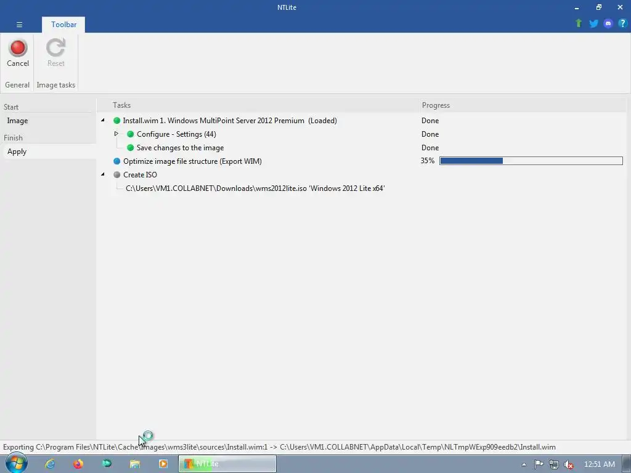Image resolution: width=631 pixels, height=473 pixels.
Task: Click green dot beside Save changes to image
Action: coord(131,148)
